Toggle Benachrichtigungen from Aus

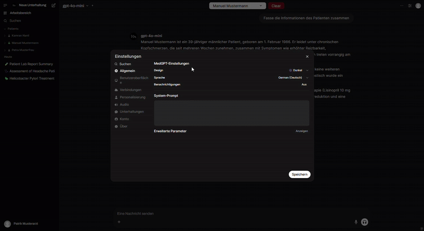[304, 85]
